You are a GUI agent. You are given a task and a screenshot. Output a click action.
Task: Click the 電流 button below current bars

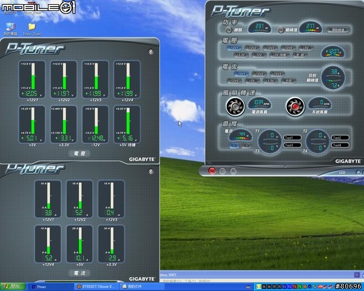coord(79,273)
